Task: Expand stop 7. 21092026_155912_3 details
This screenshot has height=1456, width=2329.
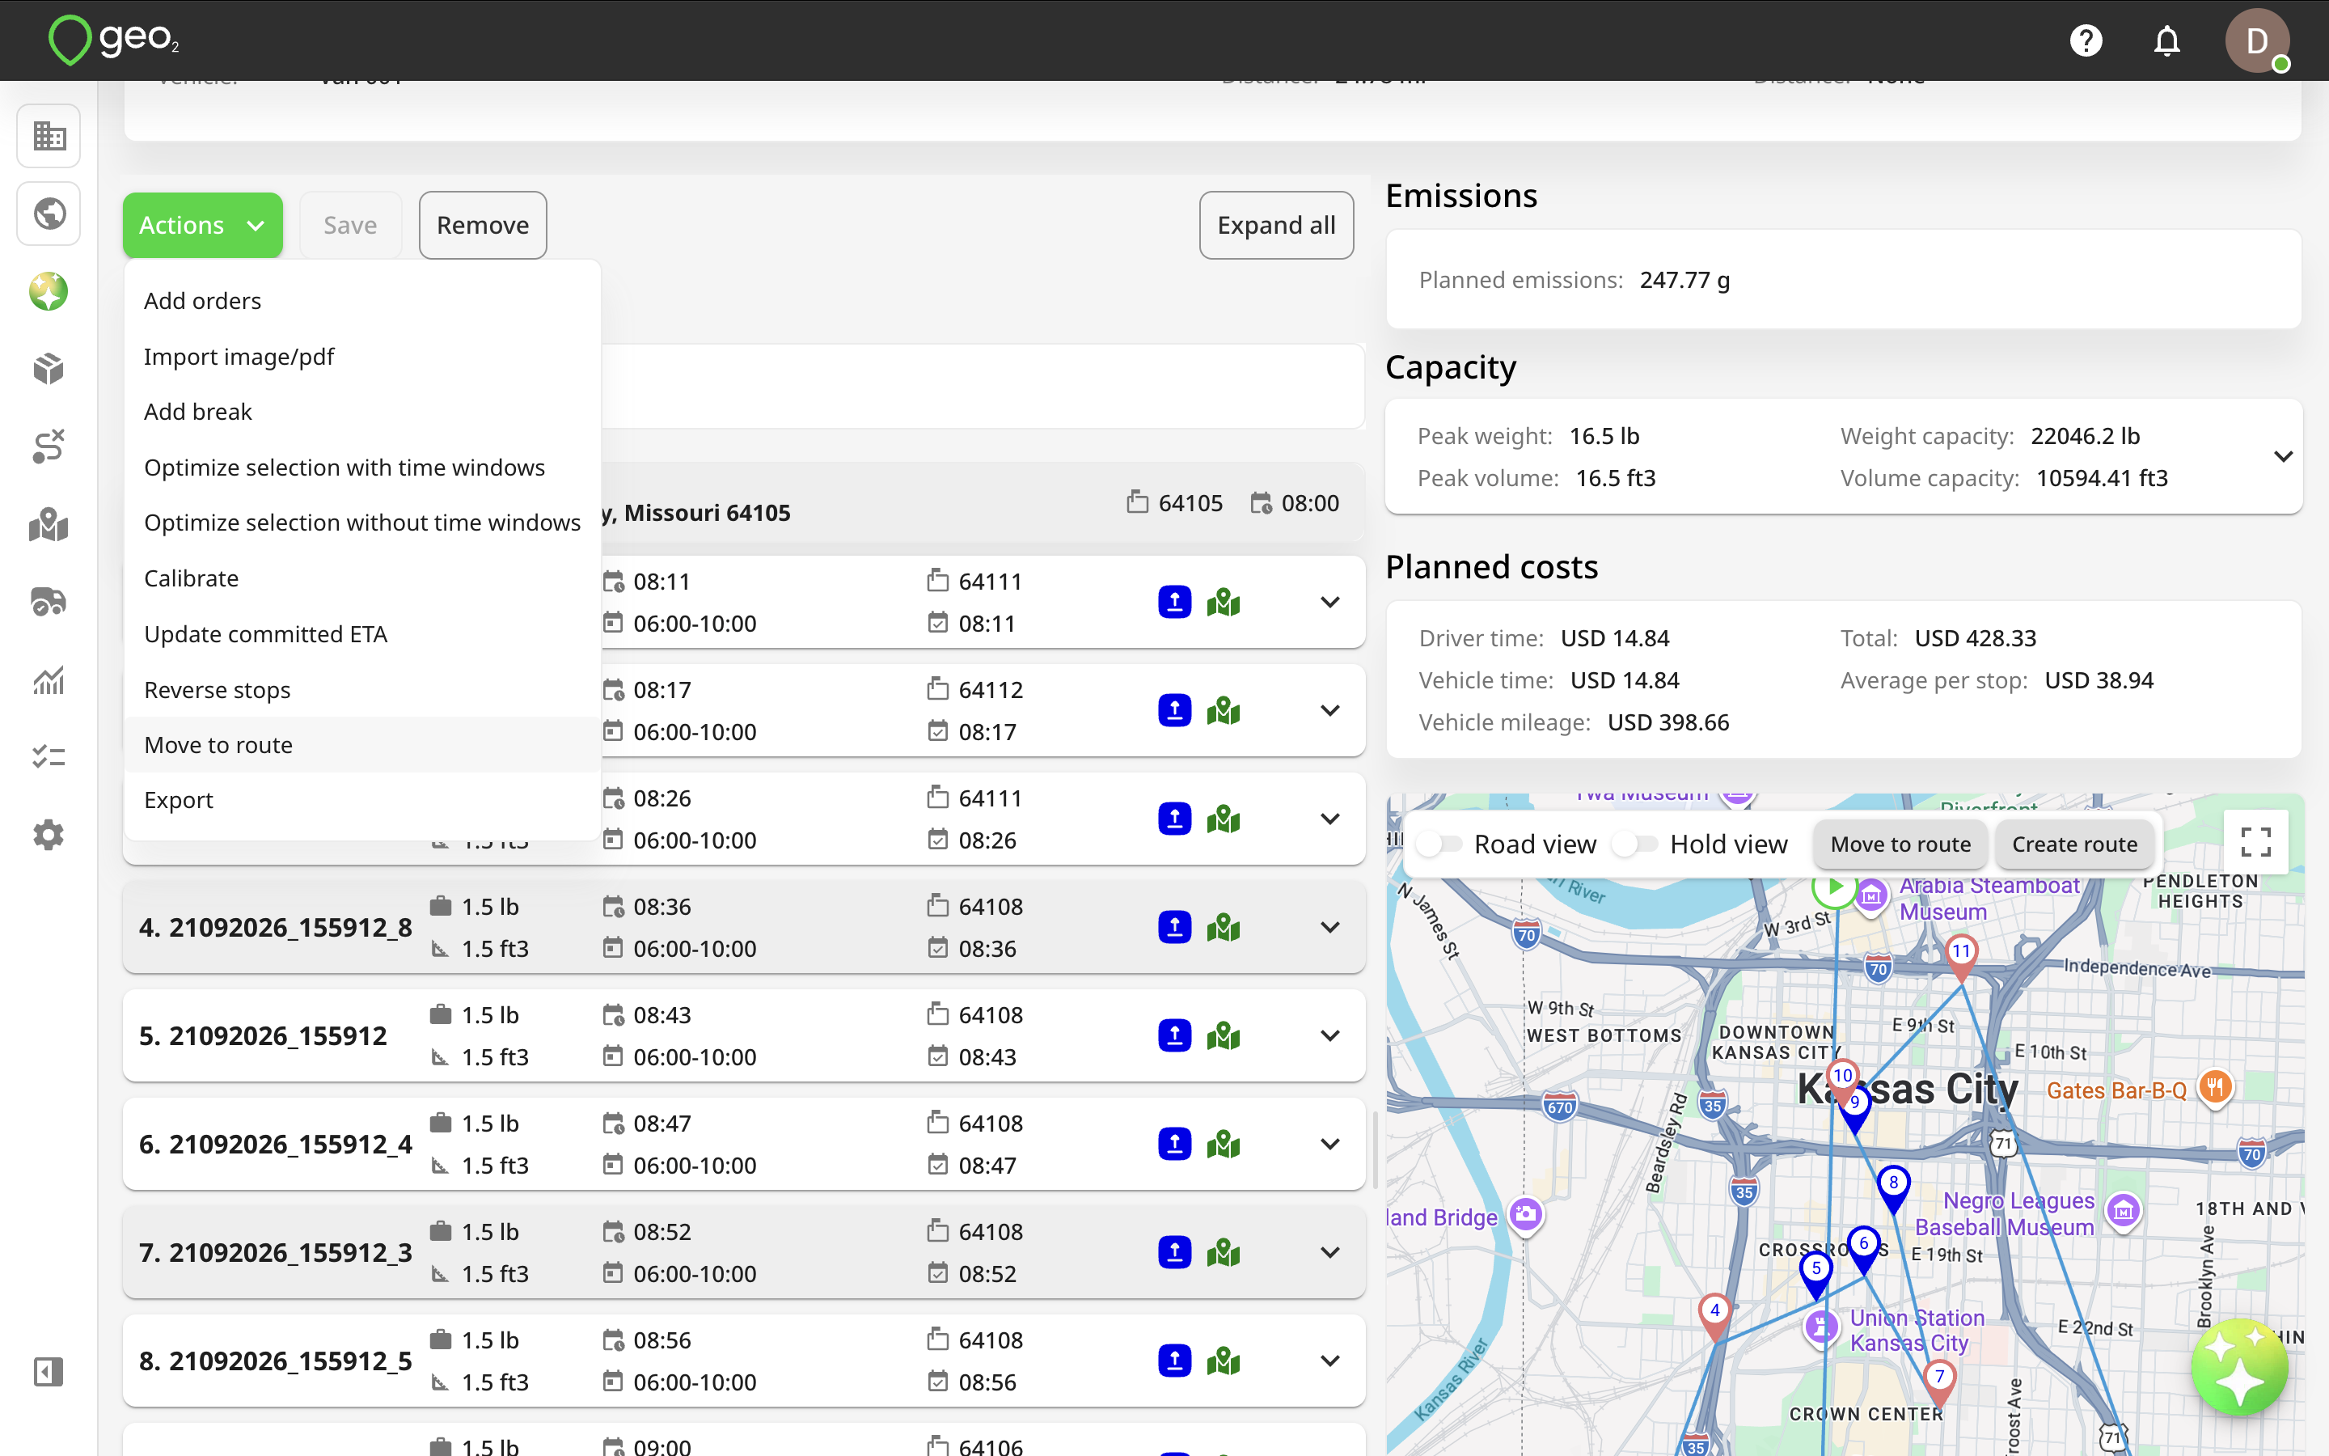Action: coord(1330,1253)
